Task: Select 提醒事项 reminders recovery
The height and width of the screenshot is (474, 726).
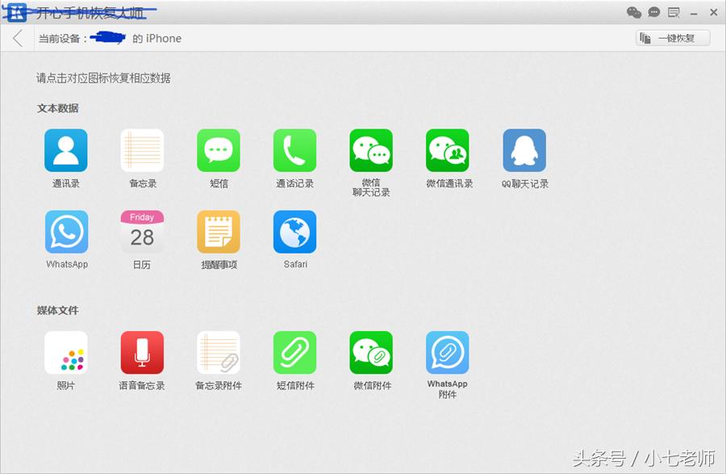Action: pos(218,233)
